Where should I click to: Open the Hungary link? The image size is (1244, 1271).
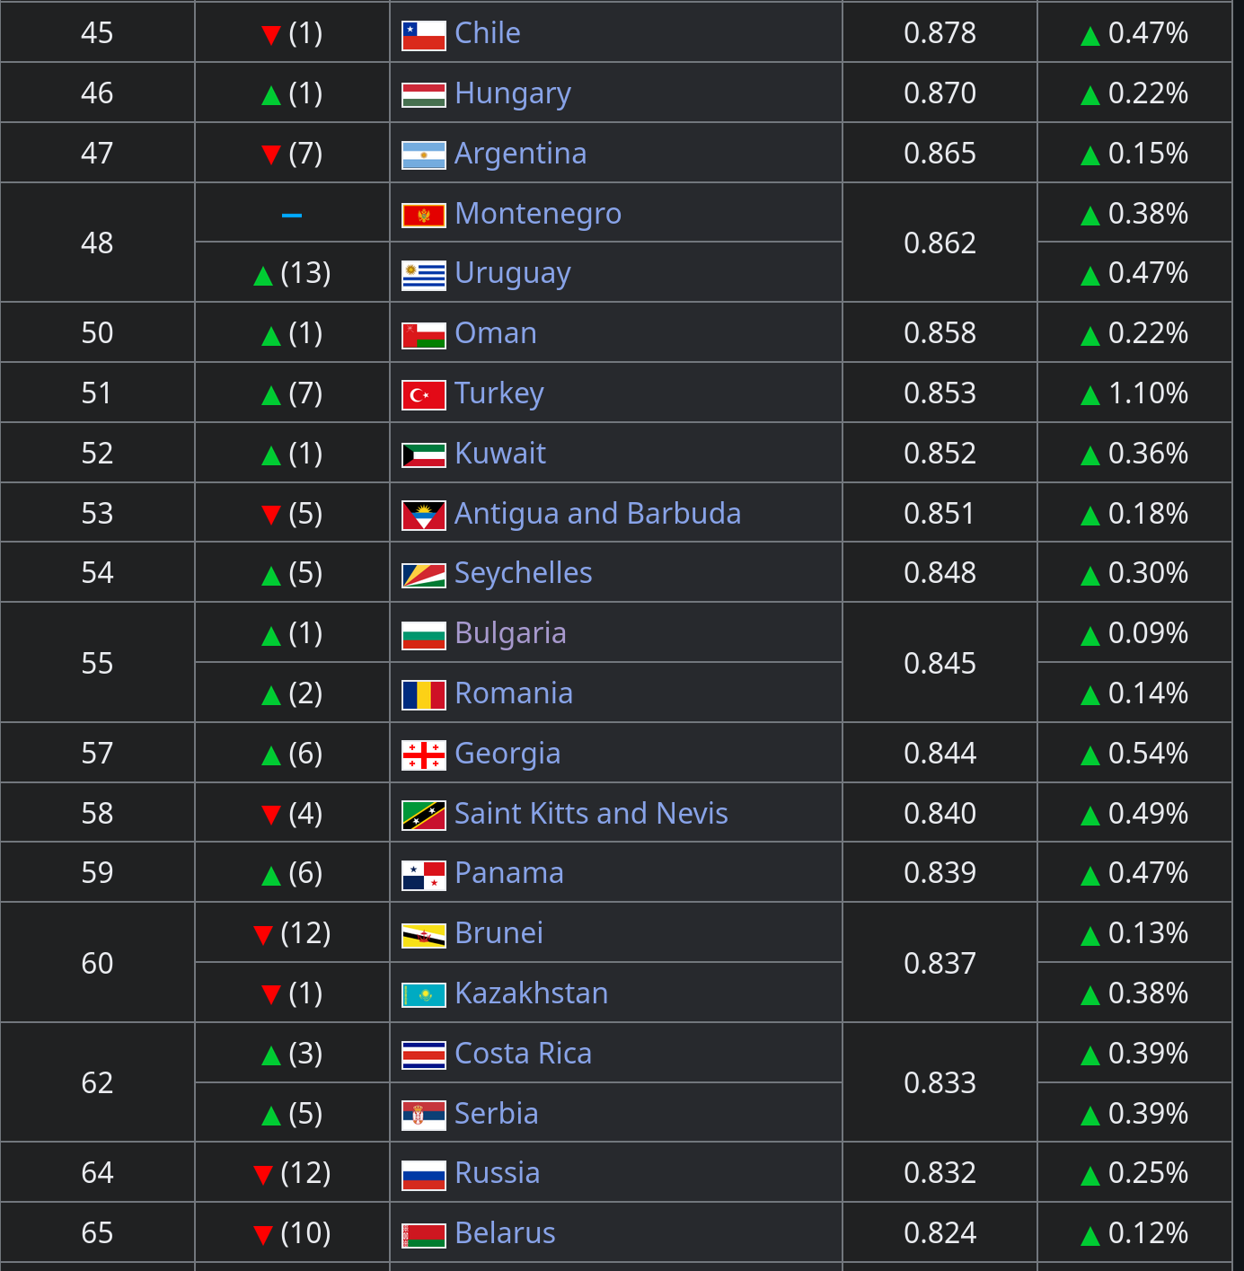513,93
